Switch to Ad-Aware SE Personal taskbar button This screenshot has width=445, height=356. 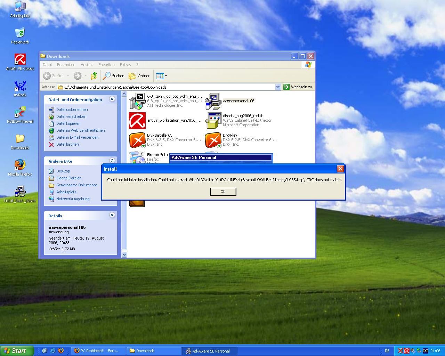[x=210, y=351]
